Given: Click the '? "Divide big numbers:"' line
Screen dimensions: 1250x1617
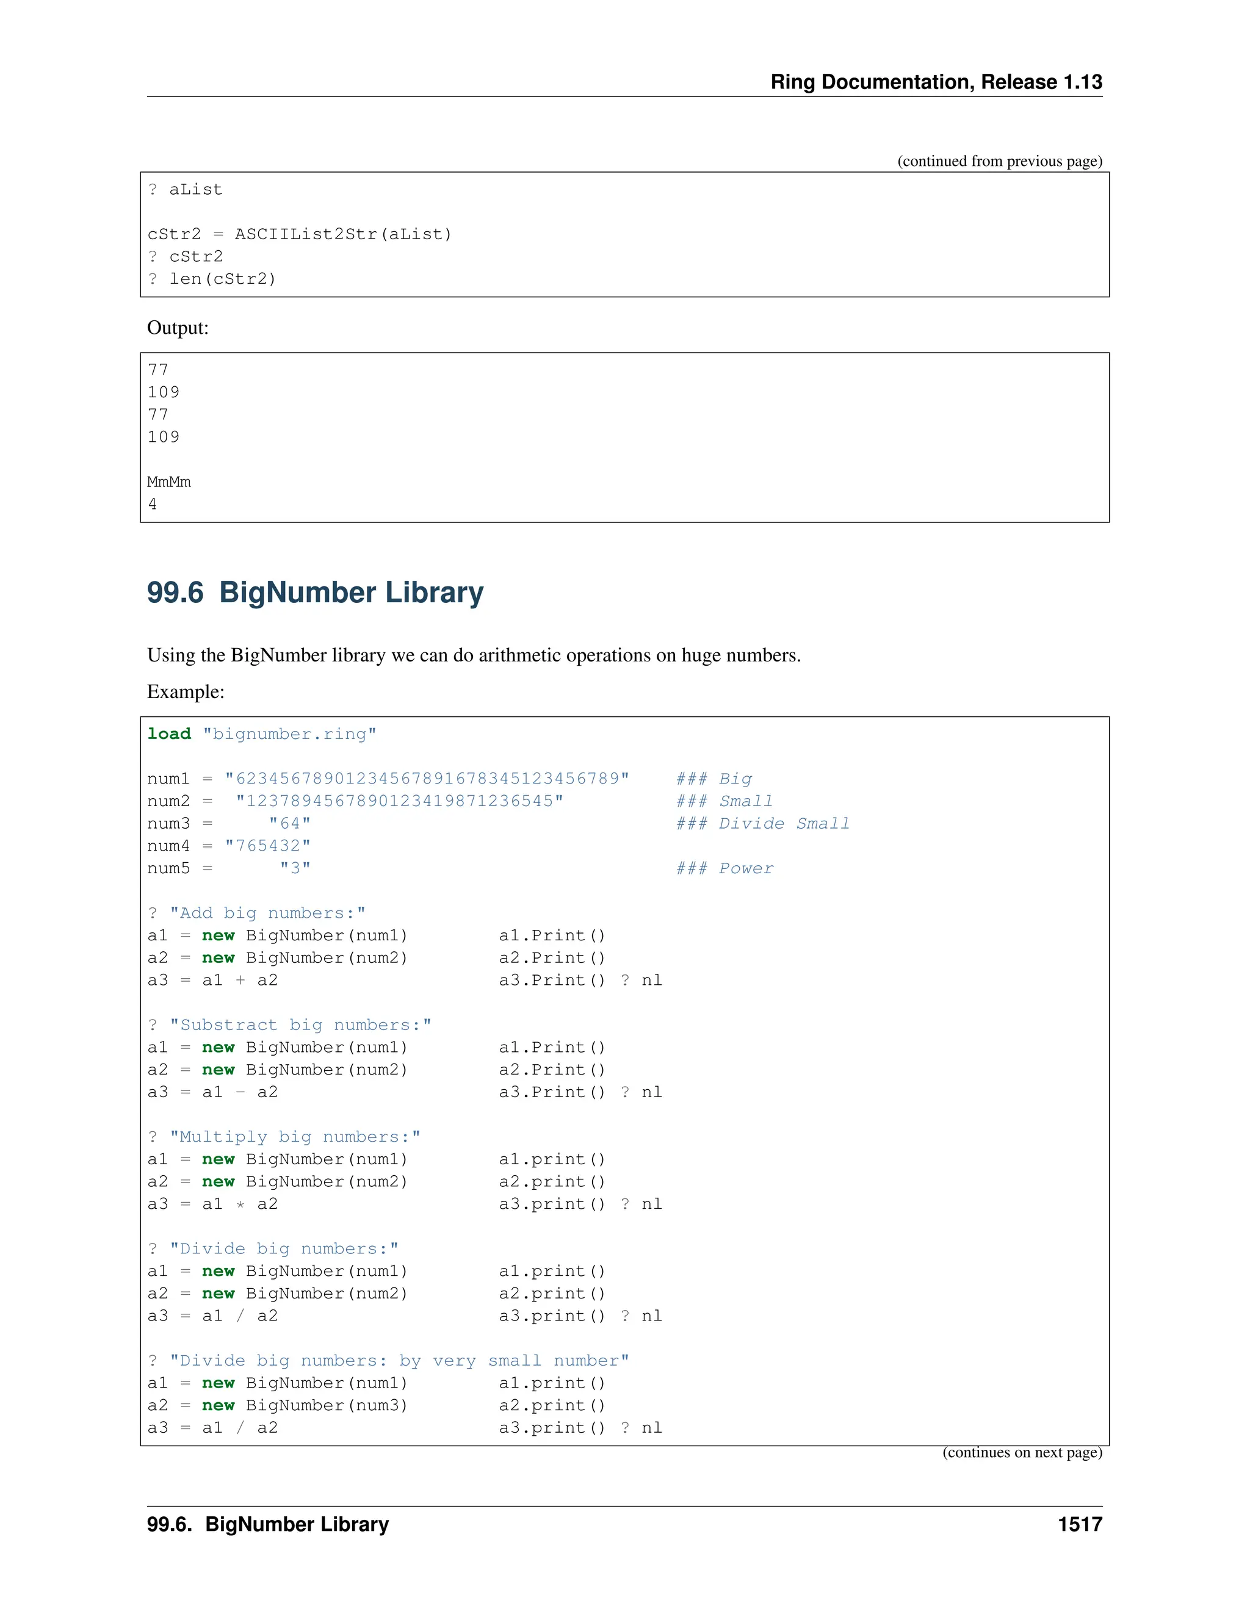Looking at the screenshot, I should coord(272,1248).
